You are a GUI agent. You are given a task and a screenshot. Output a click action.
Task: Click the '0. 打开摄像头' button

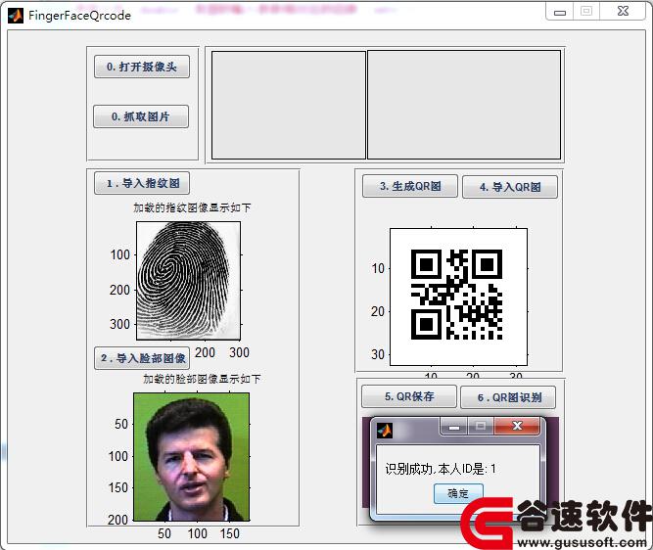click(x=142, y=67)
